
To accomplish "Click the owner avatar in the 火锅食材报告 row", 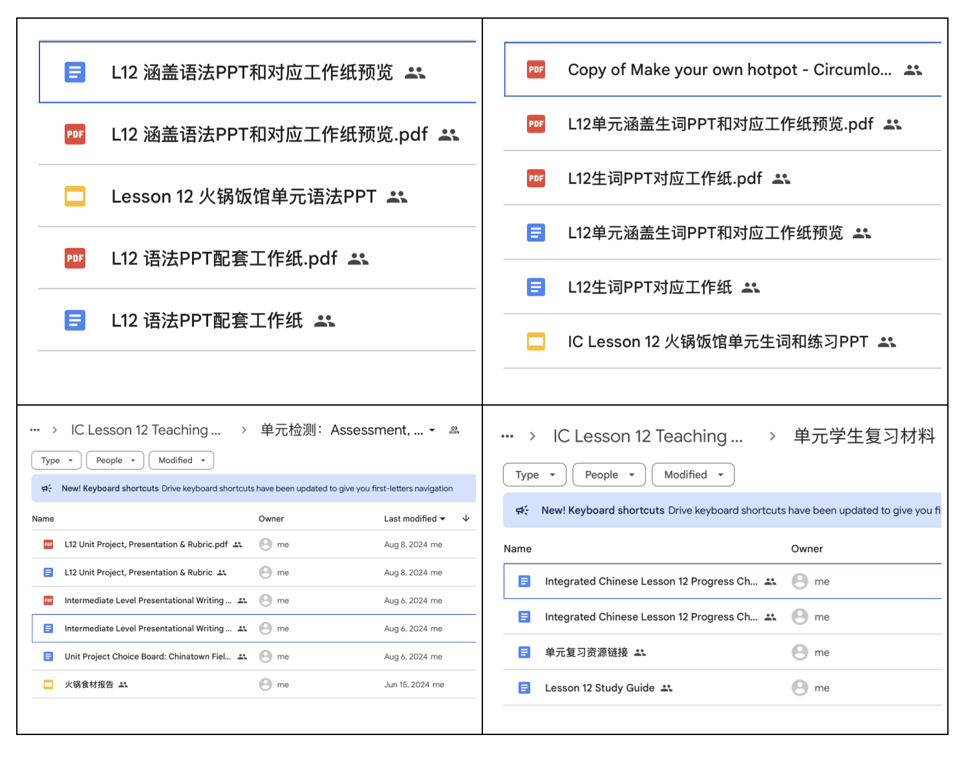I will pos(265,685).
